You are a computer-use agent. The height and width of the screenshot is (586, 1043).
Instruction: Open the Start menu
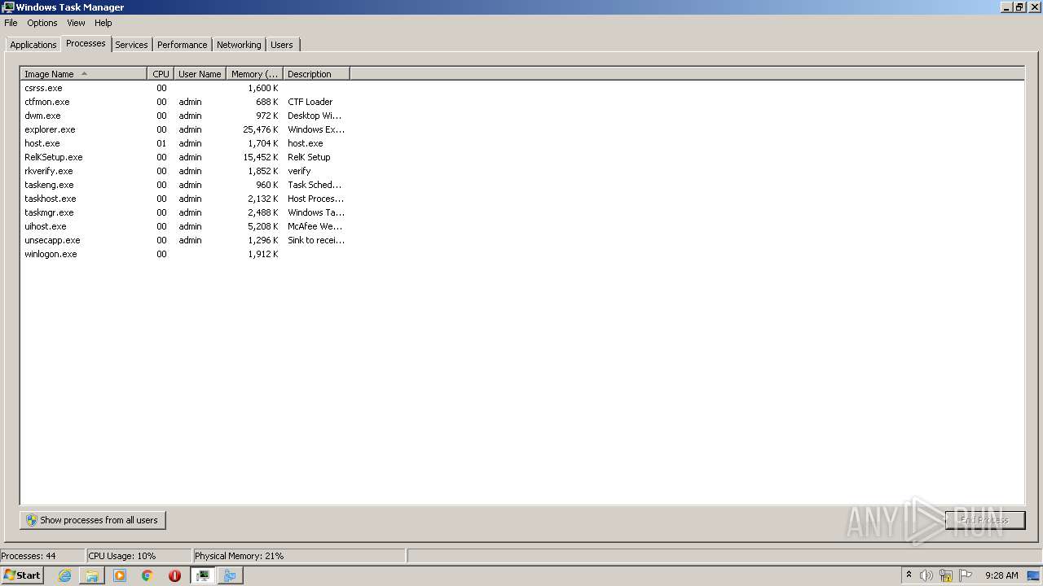tap(22, 575)
